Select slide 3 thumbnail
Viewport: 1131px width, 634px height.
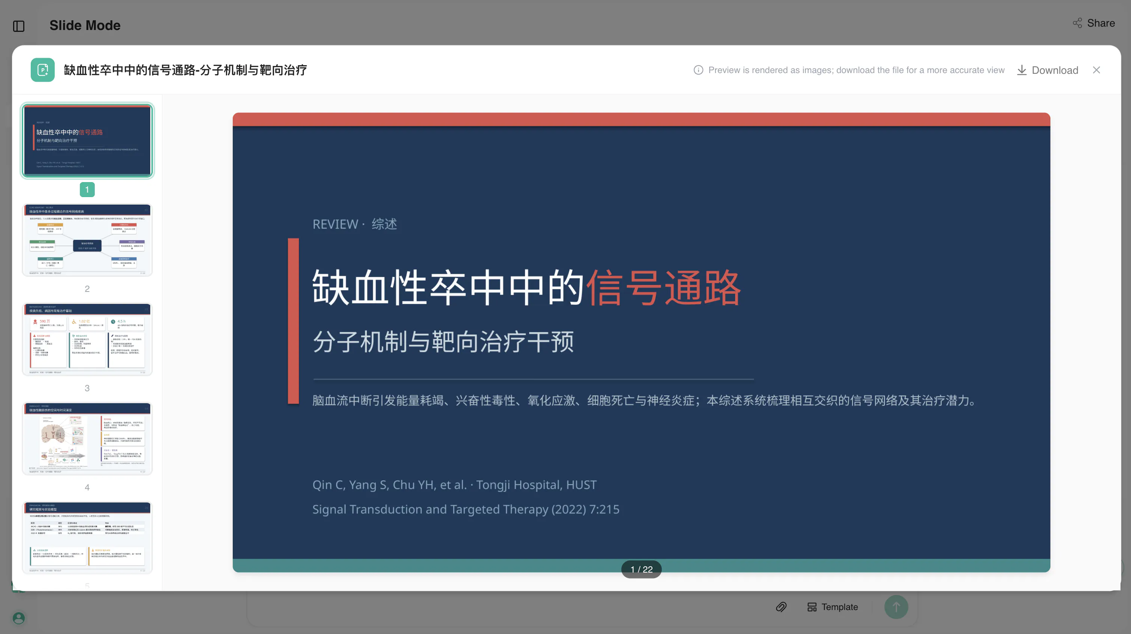[x=87, y=339]
